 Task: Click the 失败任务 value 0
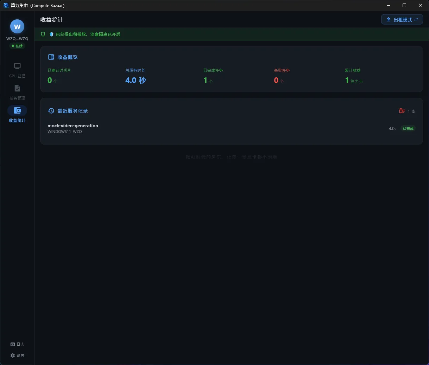point(276,80)
